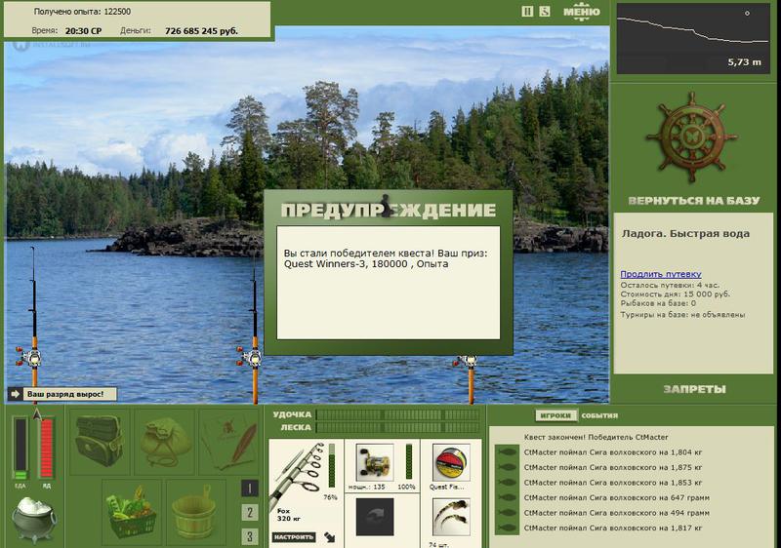Click the Fox fishing rod image

tap(298, 475)
